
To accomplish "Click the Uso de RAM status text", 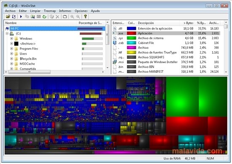I will coord(172,159).
